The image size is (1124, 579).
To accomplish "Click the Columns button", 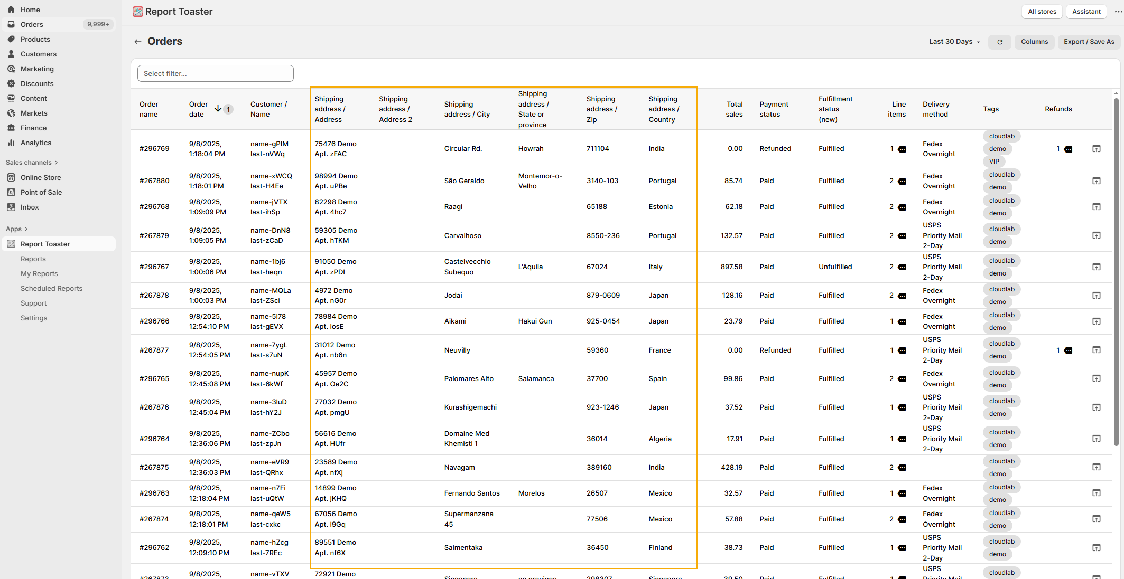I will pos(1034,42).
